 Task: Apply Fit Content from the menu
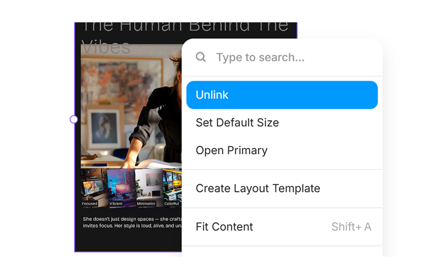click(x=224, y=226)
